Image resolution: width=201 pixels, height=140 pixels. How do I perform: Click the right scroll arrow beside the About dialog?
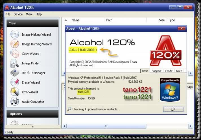191,73
